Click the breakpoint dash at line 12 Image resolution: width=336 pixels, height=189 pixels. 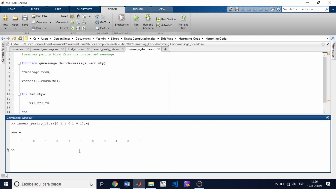pyautogui.click(x=13, y=103)
